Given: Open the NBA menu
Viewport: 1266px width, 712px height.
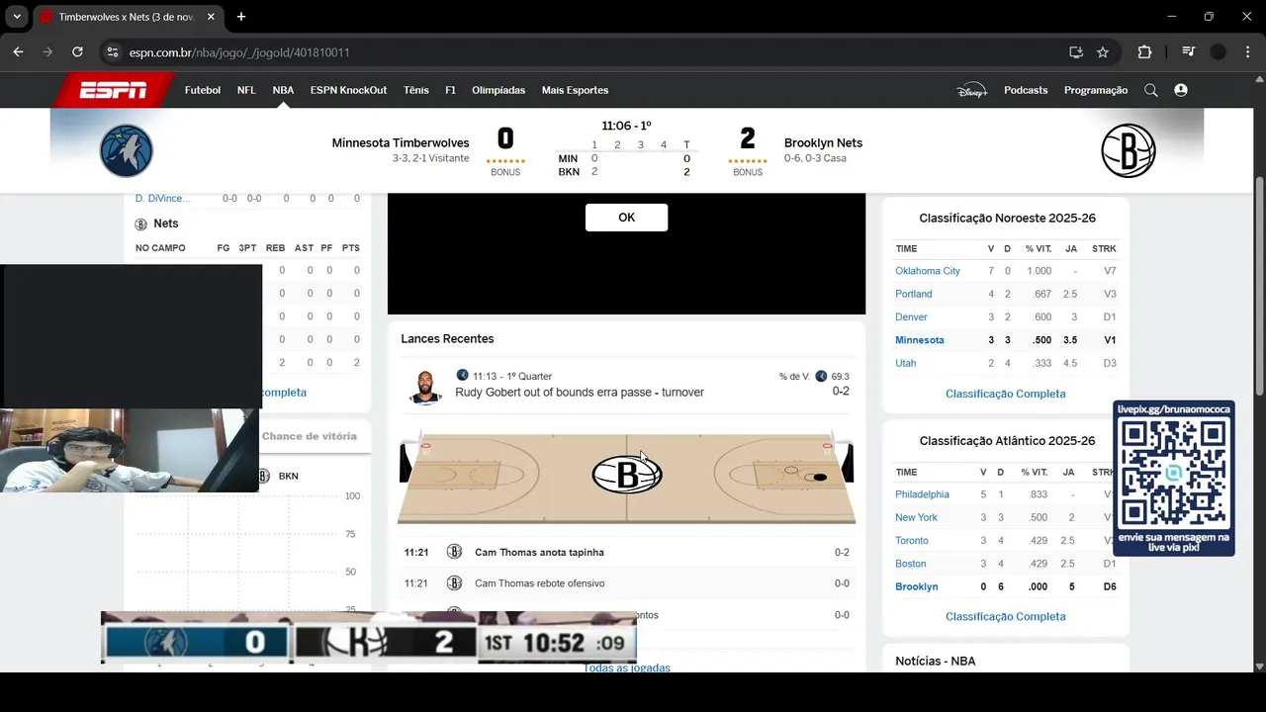Looking at the screenshot, I should [x=283, y=90].
